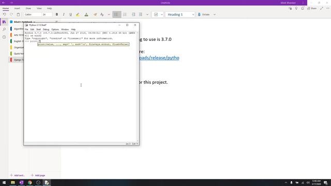The image size is (331, 186).
Task: Open the Calibri font name box
Action: [x=33, y=14]
